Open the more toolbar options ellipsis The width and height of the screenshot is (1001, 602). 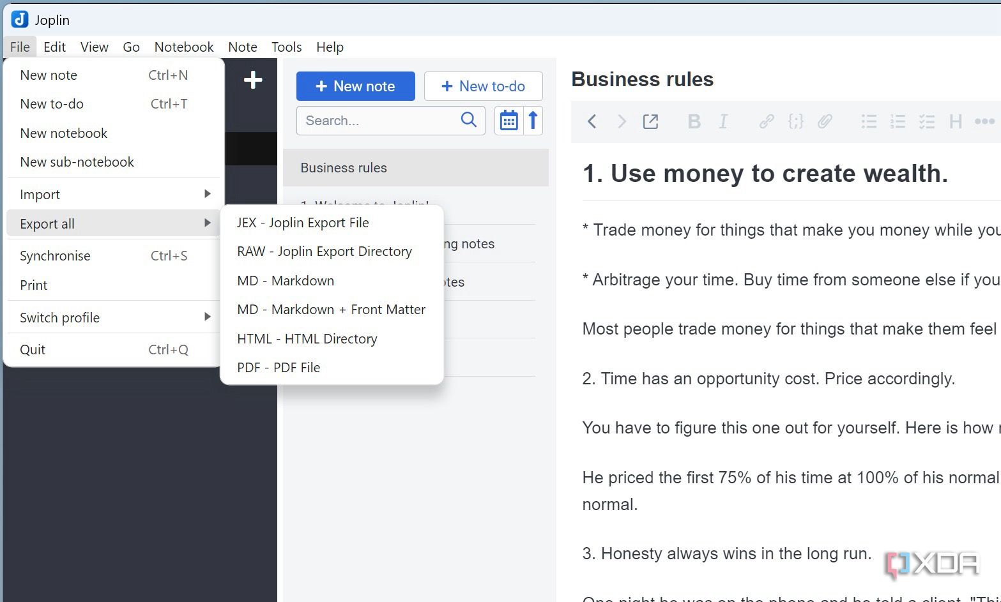pyautogui.click(x=984, y=121)
